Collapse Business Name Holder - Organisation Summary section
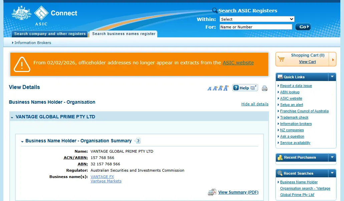Image resolution: width=344 pixels, height=201 pixels. (x=22, y=142)
